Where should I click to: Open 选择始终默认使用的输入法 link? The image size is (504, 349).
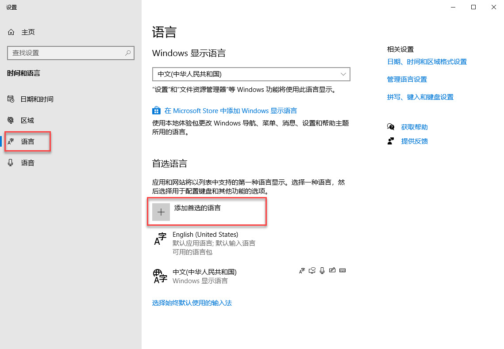pos(192,303)
